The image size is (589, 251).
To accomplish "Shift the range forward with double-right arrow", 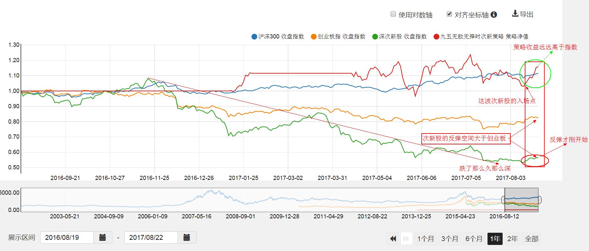I will [x=406, y=239].
